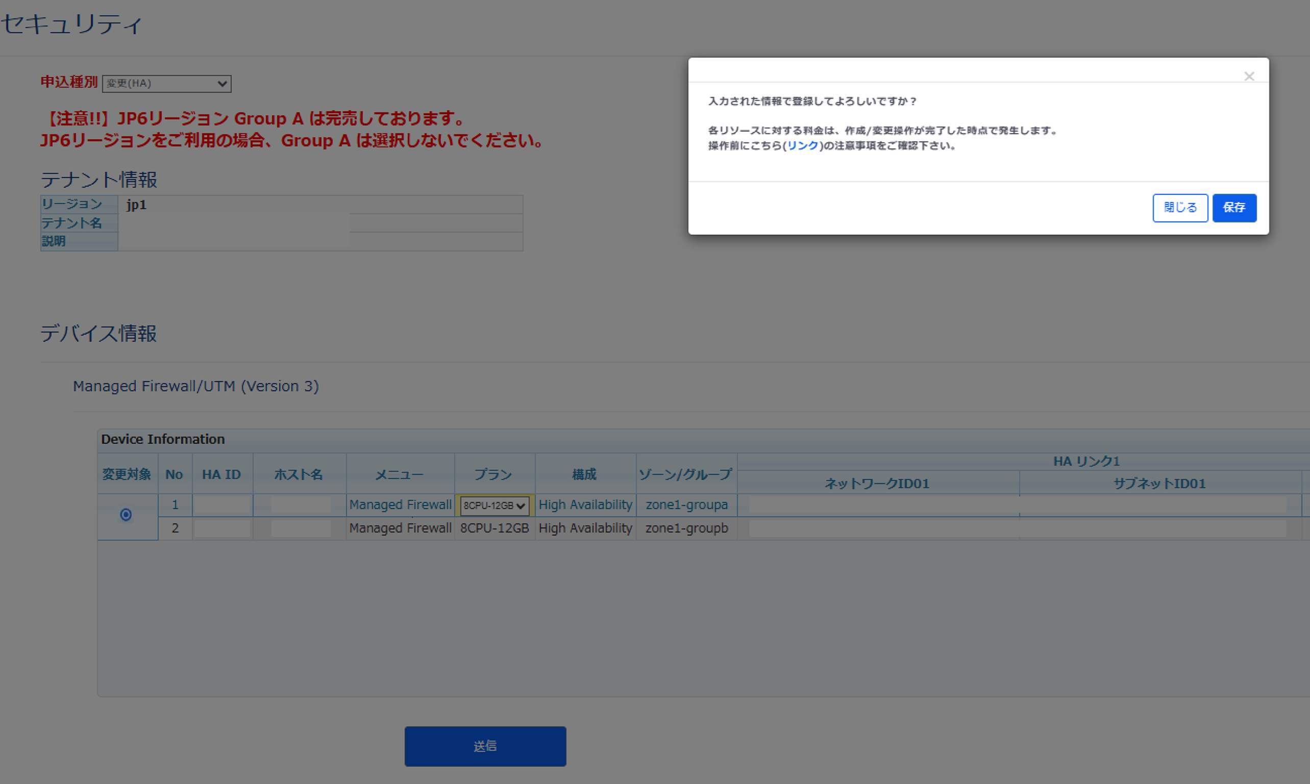The width and height of the screenshot is (1310, 784).
Task: Click the Device Information panel title
Action: (163, 440)
